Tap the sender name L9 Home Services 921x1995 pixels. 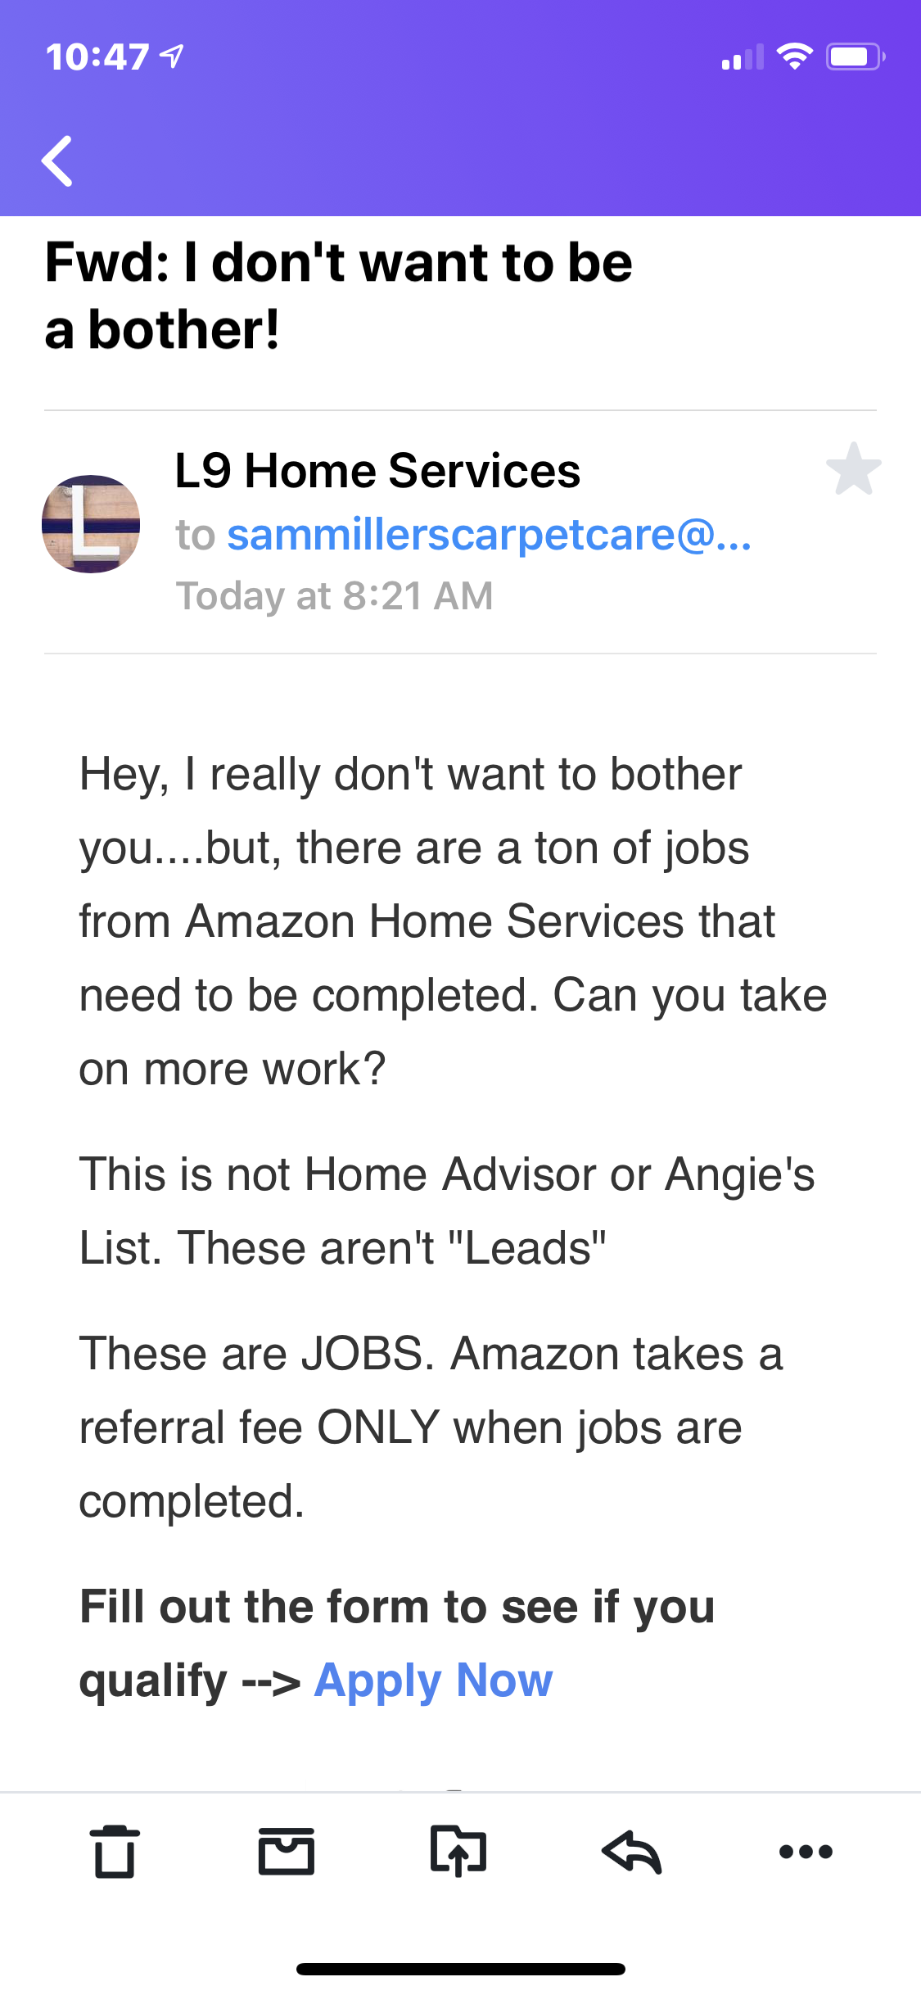[377, 471]
